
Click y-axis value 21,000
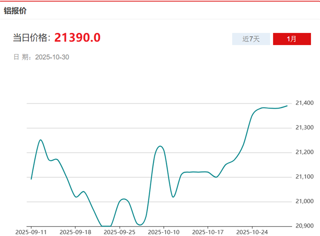304,202
